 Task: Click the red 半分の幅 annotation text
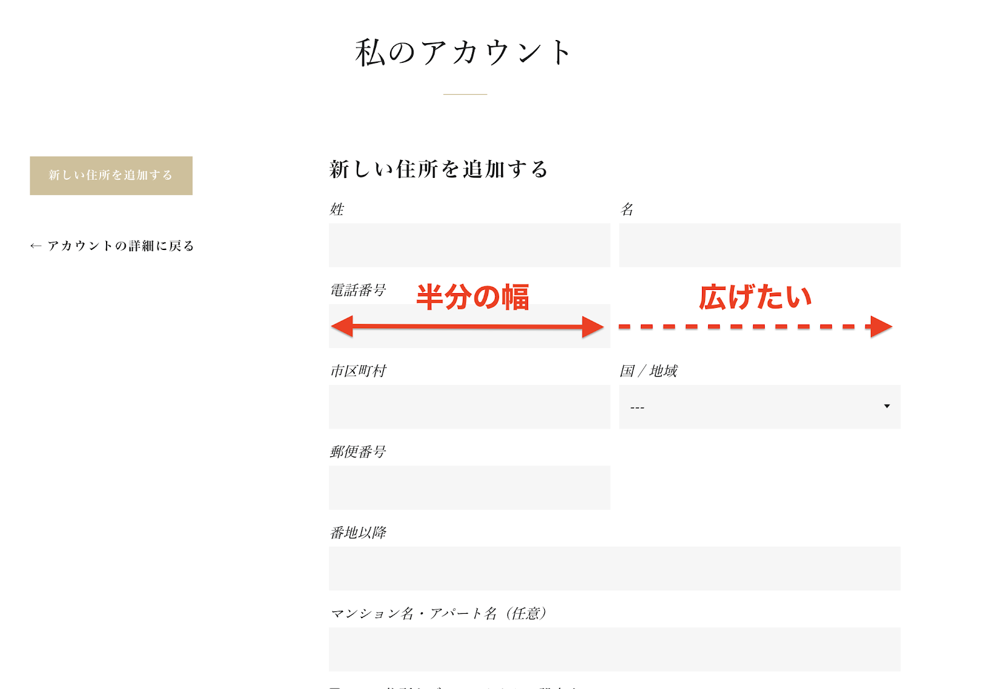(473, 297)
